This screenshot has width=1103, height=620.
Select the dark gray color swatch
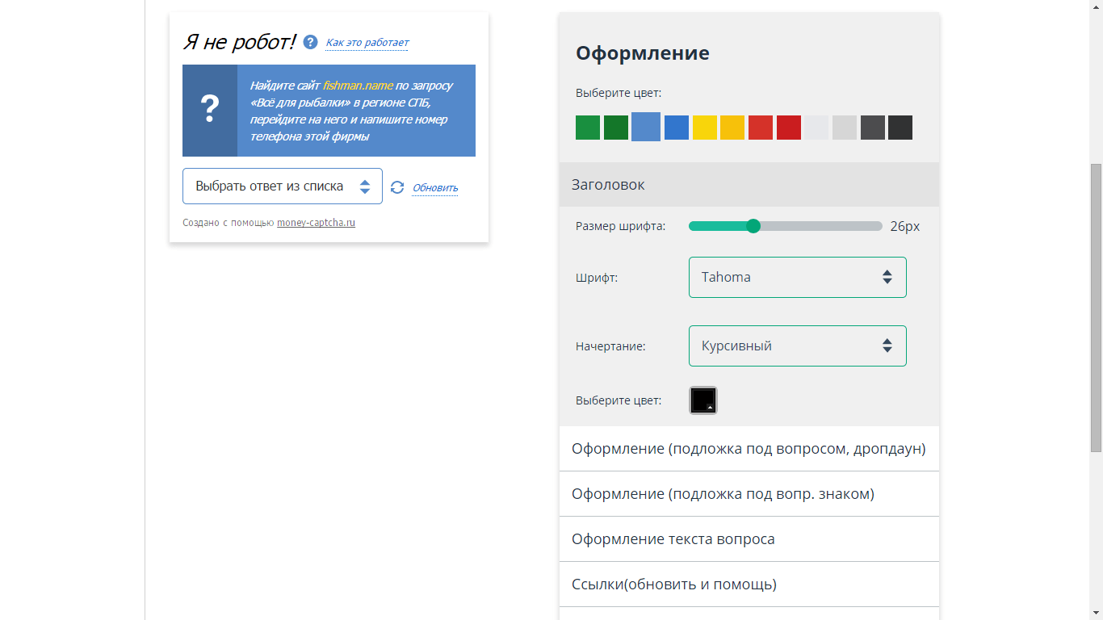pos(873,128)
